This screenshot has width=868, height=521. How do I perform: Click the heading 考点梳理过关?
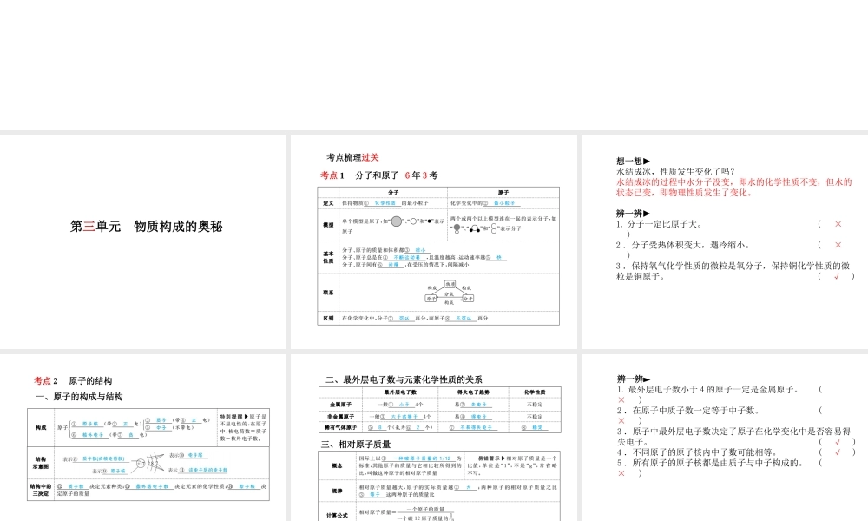tap(352, 157)
